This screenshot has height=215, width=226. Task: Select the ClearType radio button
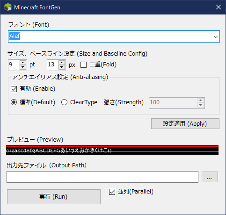(x=64, y=102)
